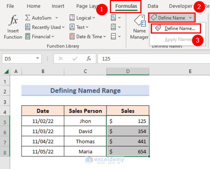
Task: Click the sales cell with 354
Action: click(128, 131)
